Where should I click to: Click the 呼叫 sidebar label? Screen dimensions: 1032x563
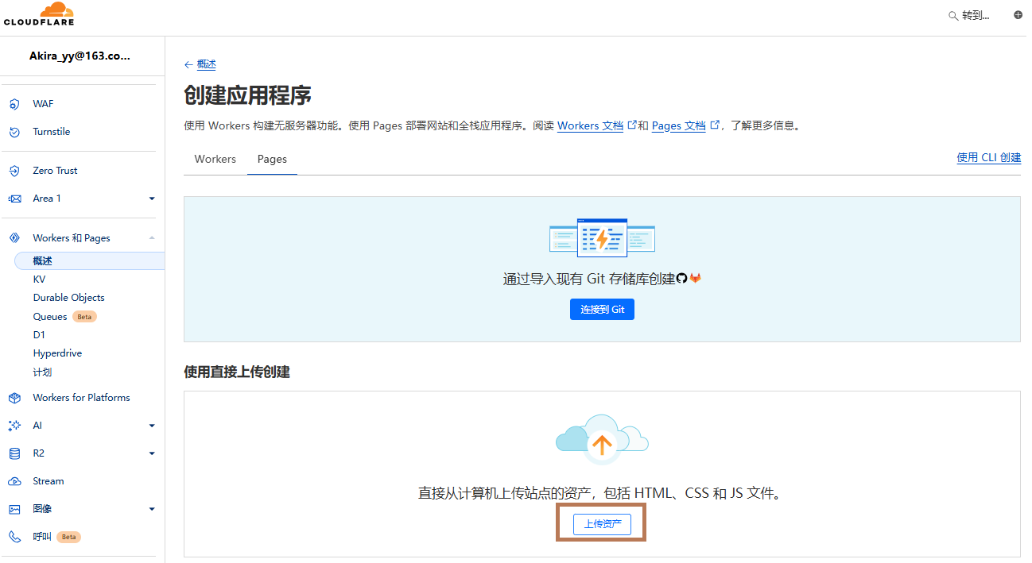pyautogui.click(x=42, y=537)
